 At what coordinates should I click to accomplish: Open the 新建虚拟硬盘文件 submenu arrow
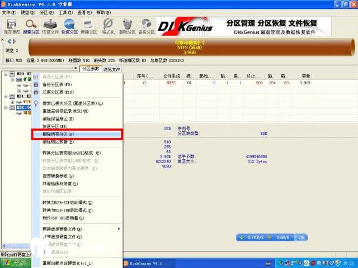tap(118, 229)
